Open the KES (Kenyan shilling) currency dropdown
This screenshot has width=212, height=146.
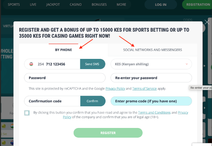151,64
